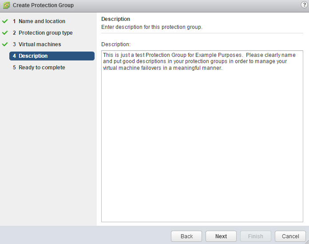Click the Create Protection Group title text
This screenshot has width=309, height=244.
point(43,5)
